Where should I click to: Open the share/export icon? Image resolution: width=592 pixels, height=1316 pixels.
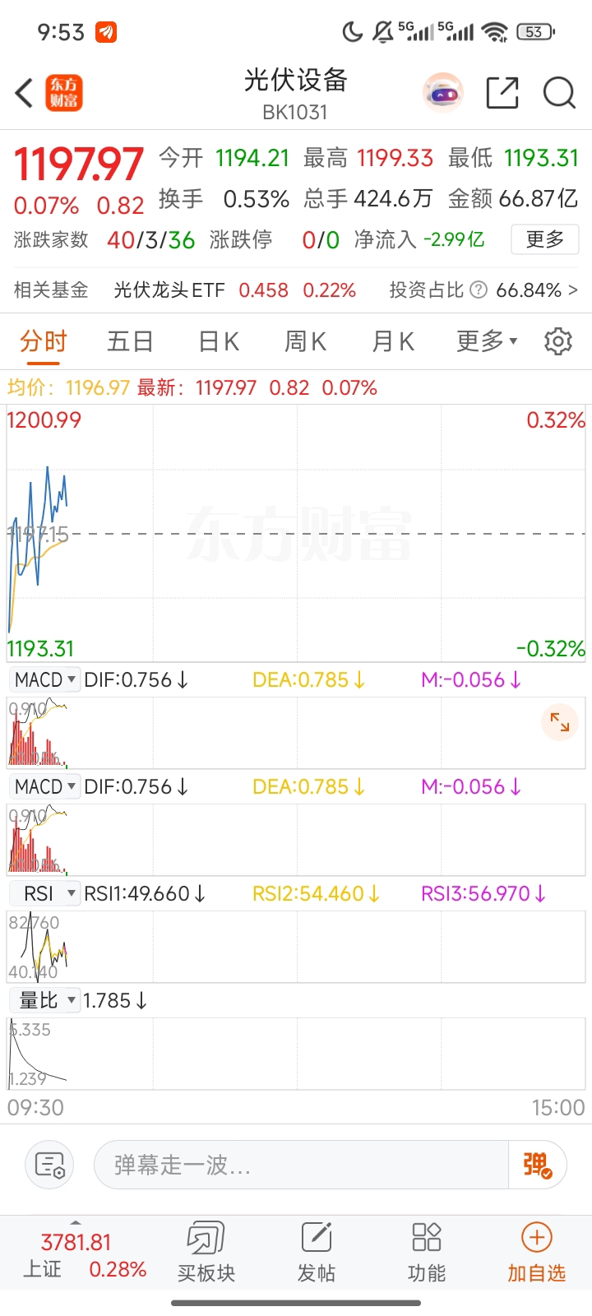pyautogui.click(x=502, y=93)
